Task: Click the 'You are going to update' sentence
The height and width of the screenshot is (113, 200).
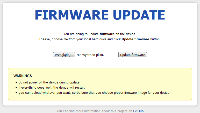Action: point(99,34)
